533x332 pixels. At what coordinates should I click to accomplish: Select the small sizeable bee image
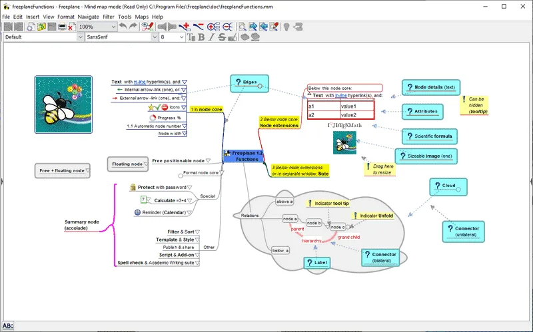tap(344, 143)
